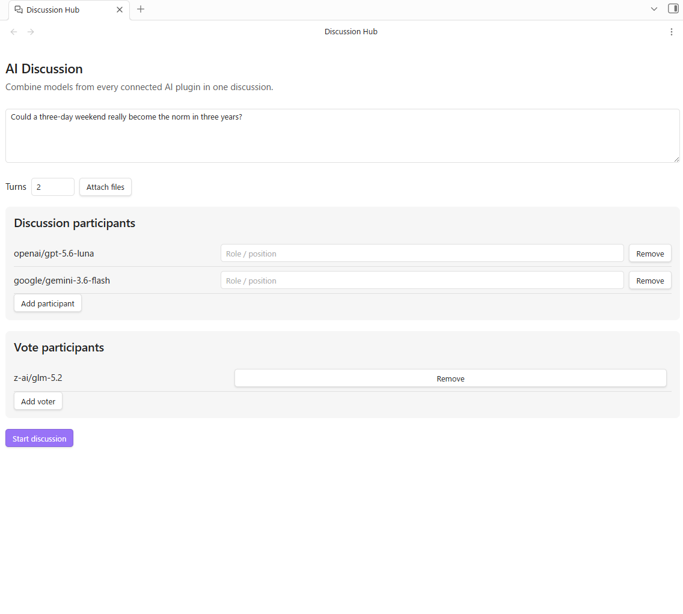Click the 'z-ai/glm-5.2' model name
Image resolution: width=683 pixels, height=614 pixels.
click(x=38, y=378)
